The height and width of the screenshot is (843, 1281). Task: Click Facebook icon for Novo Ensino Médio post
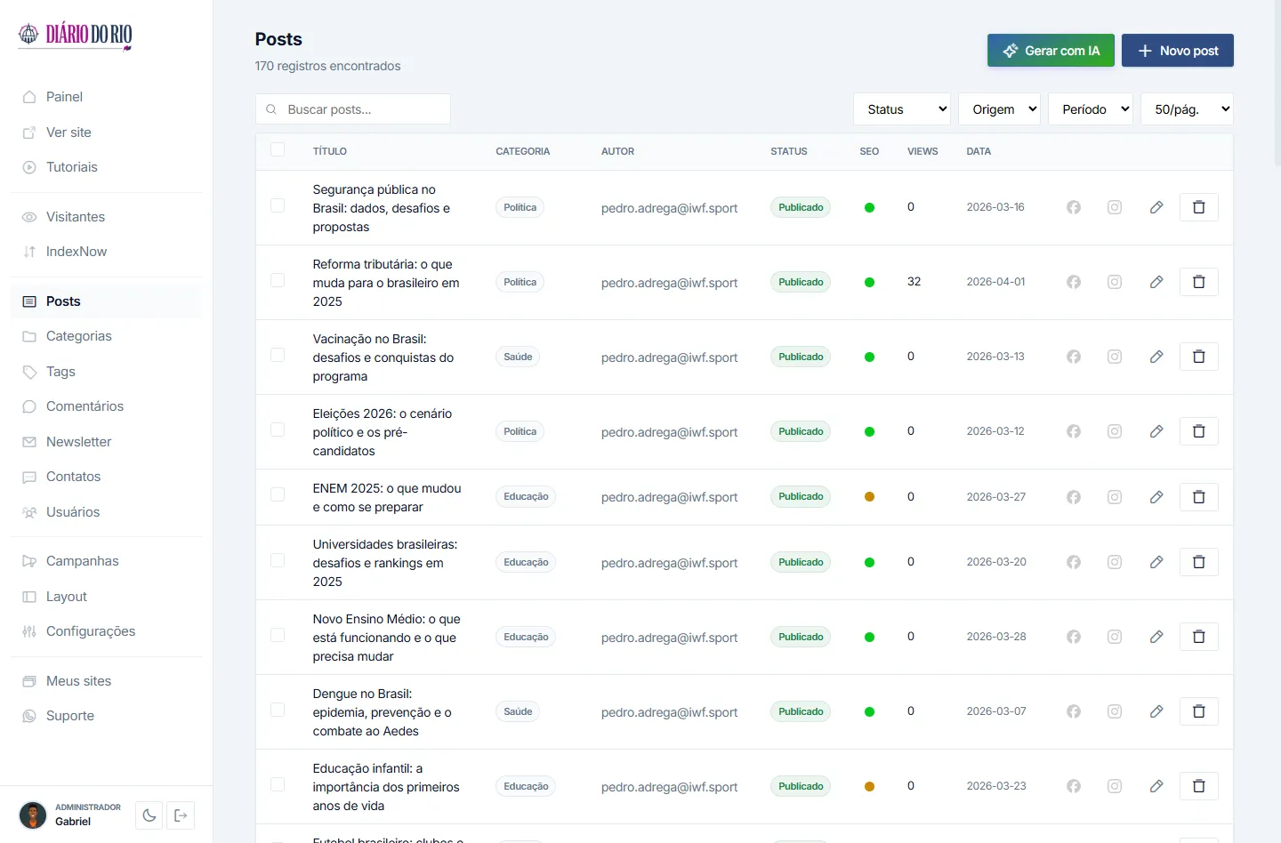coord(1074,637)
